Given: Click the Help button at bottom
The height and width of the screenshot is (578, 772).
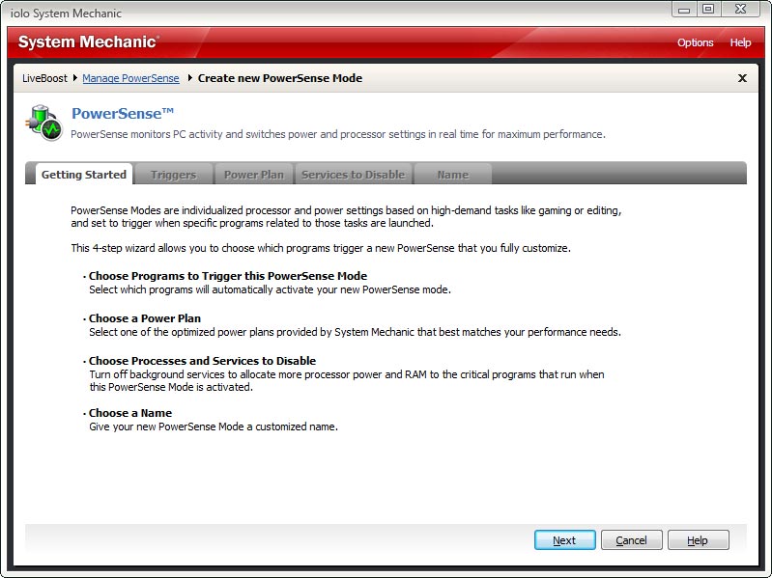Looking at the screenshot, I should 699,540.
